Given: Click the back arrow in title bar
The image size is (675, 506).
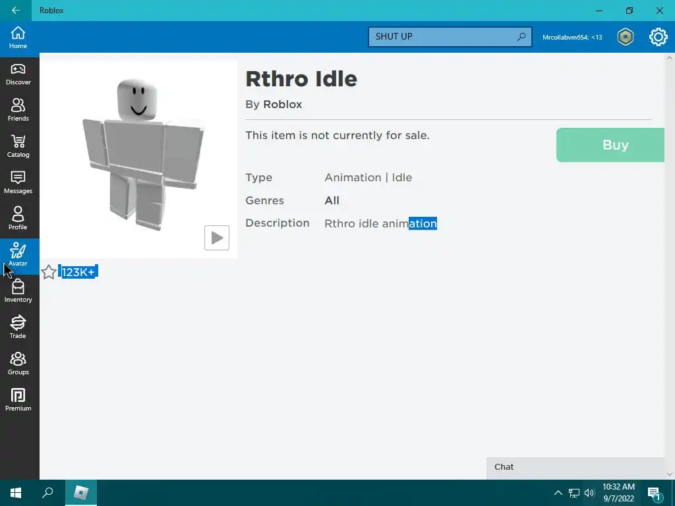Looking at the screenshot, I should click(16, 11).
